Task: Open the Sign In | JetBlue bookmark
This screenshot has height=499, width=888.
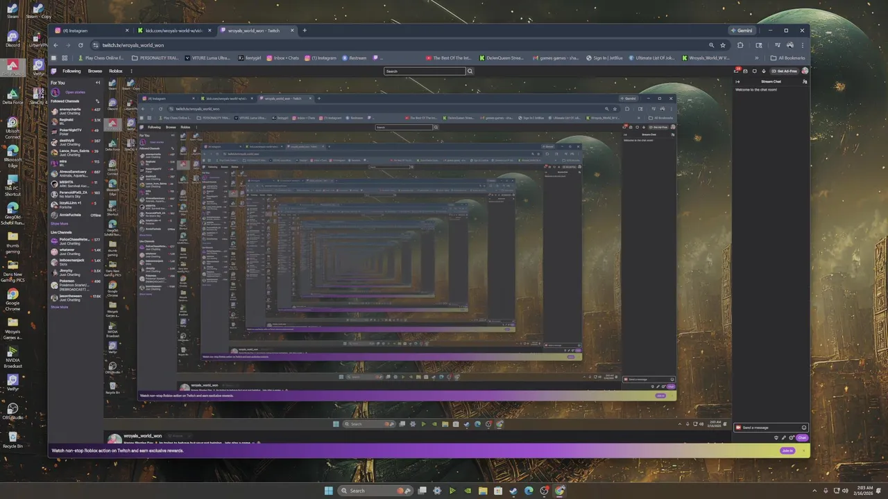Action: (x=604, y=58)
